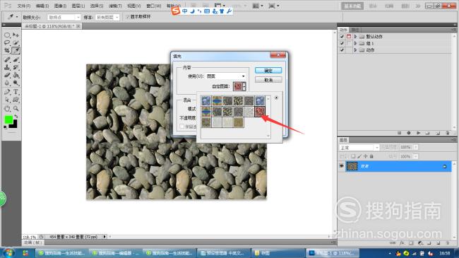Open the layer blend mode 正常 dropdown
The height and width of the screenshot is (258, 459).
coord(359,148)
